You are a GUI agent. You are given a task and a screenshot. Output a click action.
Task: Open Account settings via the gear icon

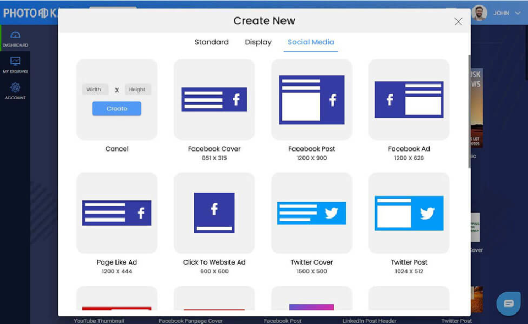[15, 90]
